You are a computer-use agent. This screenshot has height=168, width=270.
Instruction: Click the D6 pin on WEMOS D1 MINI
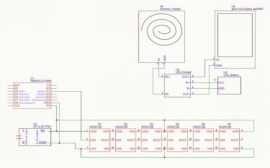16,97
